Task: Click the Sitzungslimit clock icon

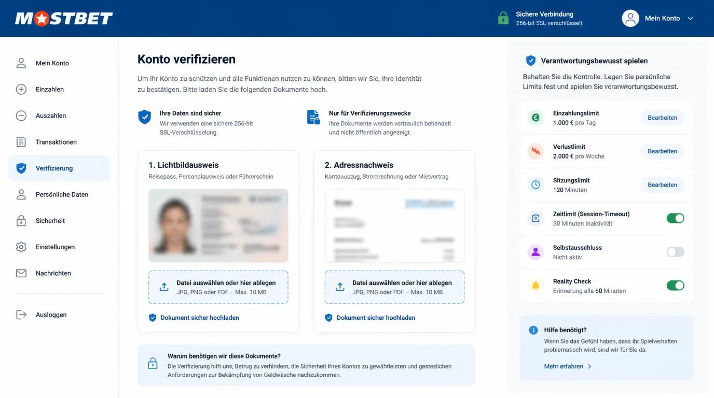Action: click(x=535, y=185)
